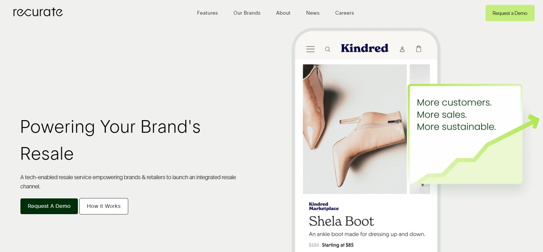Open the hamburger menu in Kindred mockup

[x=310, y=49]
